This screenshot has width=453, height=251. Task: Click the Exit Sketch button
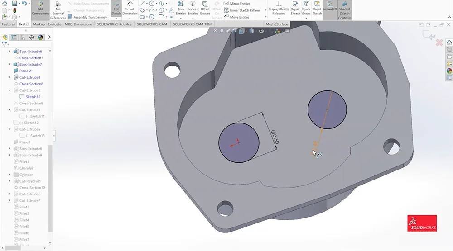[x=116, y=8]
